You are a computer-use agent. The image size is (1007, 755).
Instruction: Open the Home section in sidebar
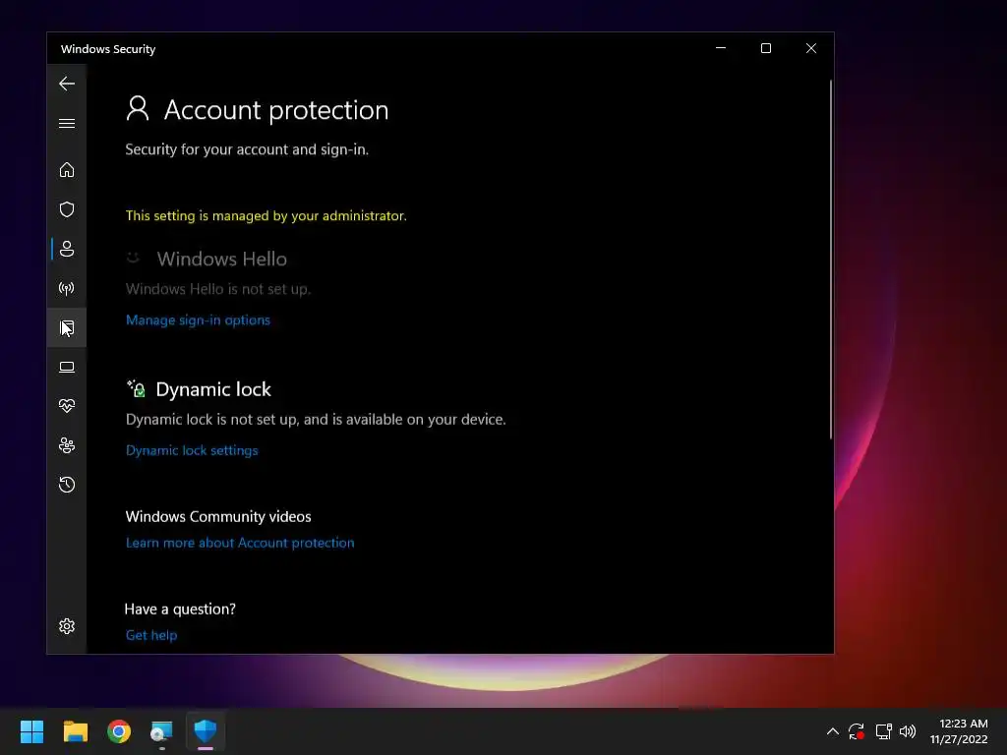(67, 170)
